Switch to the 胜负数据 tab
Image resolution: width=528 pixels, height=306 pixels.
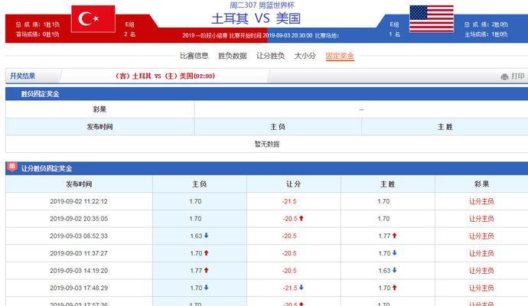pyautogui.click(x=233, y=56)
